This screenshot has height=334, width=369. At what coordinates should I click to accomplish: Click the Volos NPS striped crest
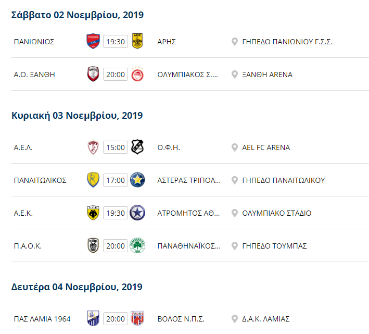pyautogui.click(x=137, y=319)
